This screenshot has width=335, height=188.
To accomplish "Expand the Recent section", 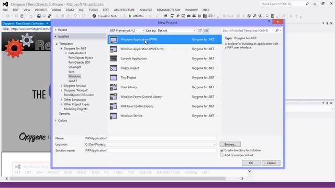I will [55, 30].
